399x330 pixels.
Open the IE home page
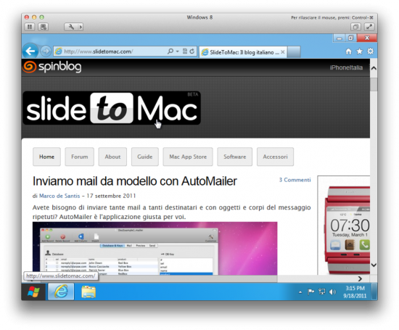(x=349, y=51)
